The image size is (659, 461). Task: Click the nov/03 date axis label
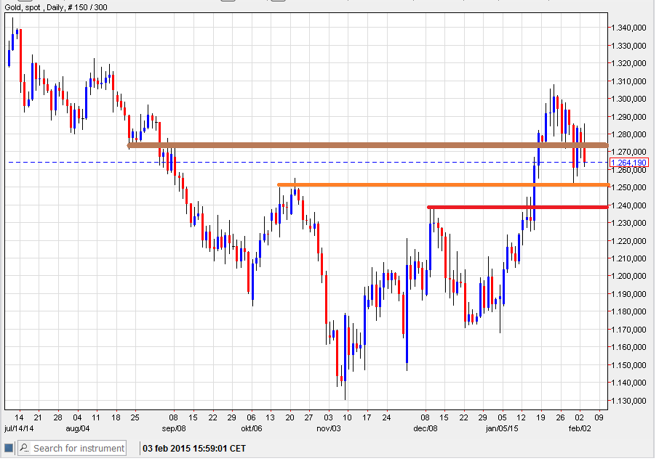tap(329, 428)
